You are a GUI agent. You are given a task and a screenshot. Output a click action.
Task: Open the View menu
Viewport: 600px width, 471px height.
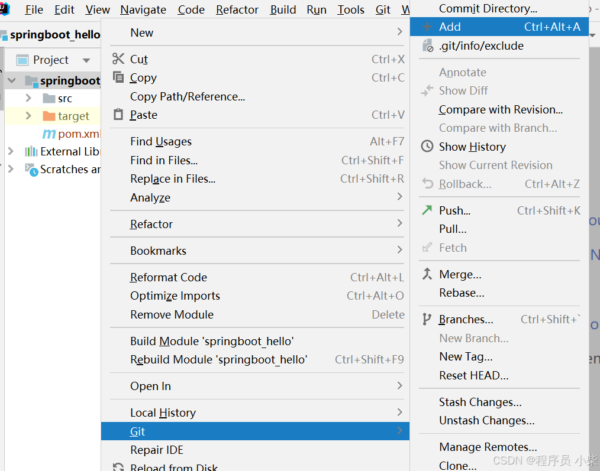(x=98, y=9)
